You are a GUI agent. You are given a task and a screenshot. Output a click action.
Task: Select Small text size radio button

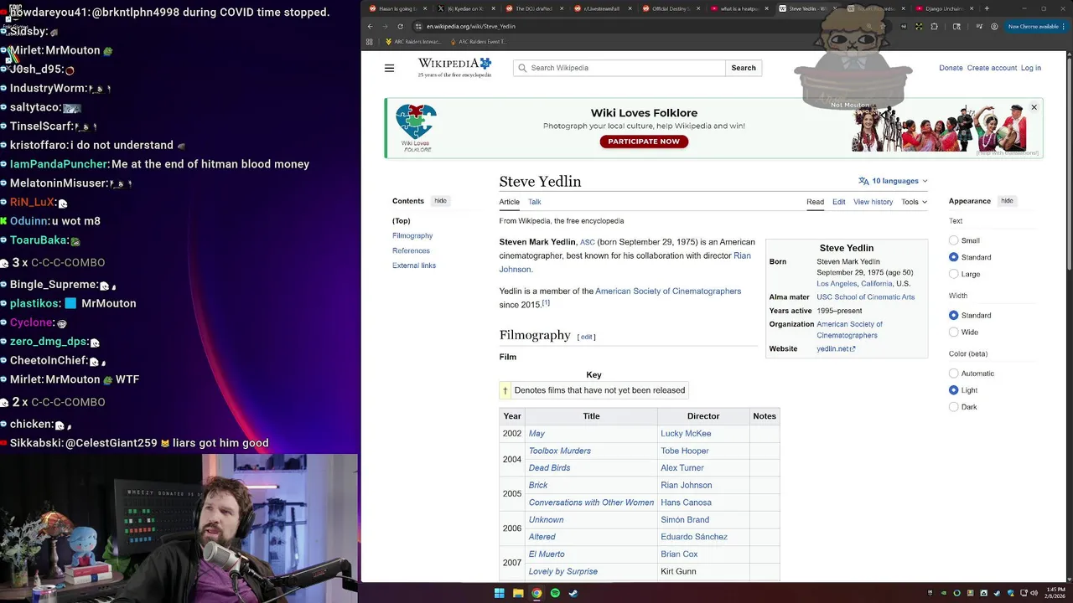pos(953,240)
